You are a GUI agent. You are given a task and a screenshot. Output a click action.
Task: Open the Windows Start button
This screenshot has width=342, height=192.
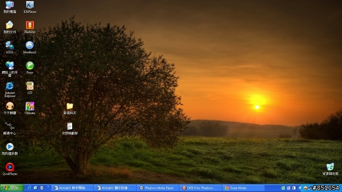point(12,188)
